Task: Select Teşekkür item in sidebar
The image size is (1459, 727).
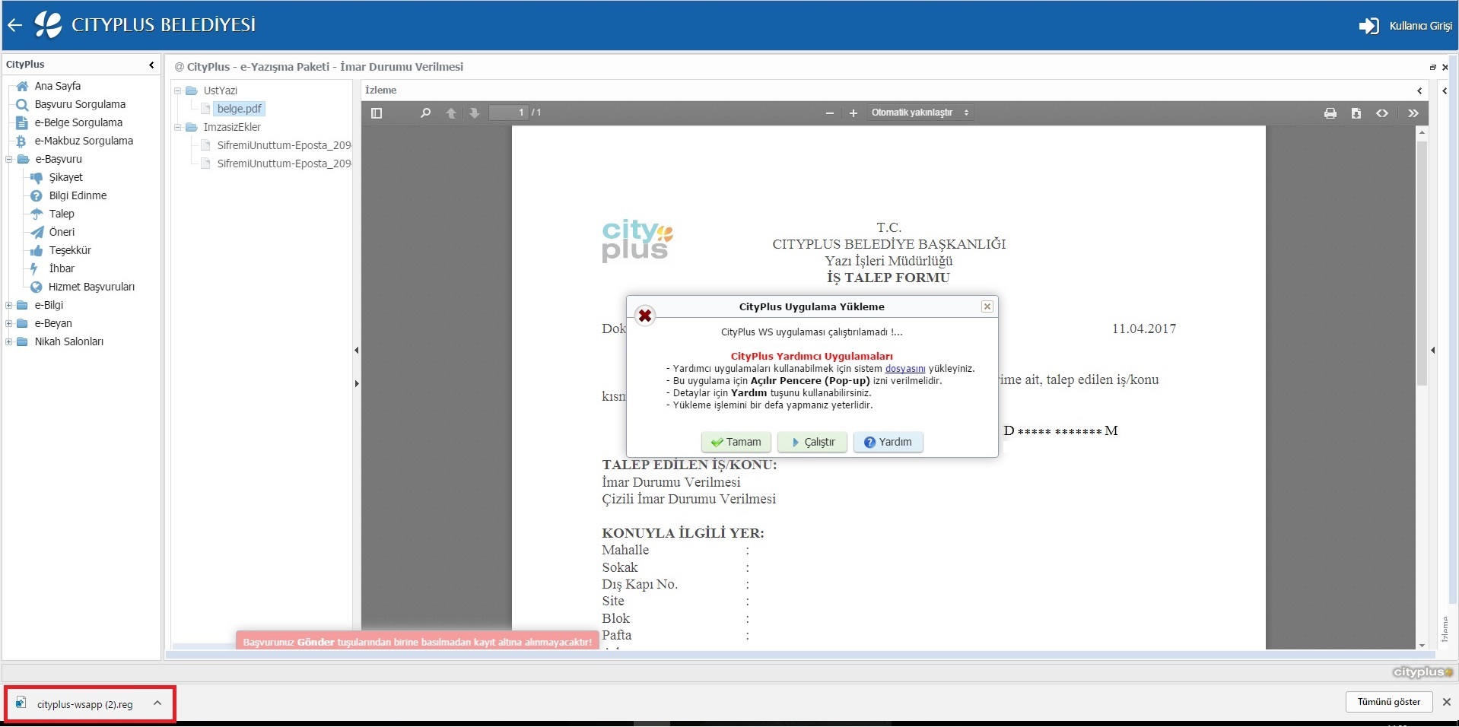Action: click(70, 250)
